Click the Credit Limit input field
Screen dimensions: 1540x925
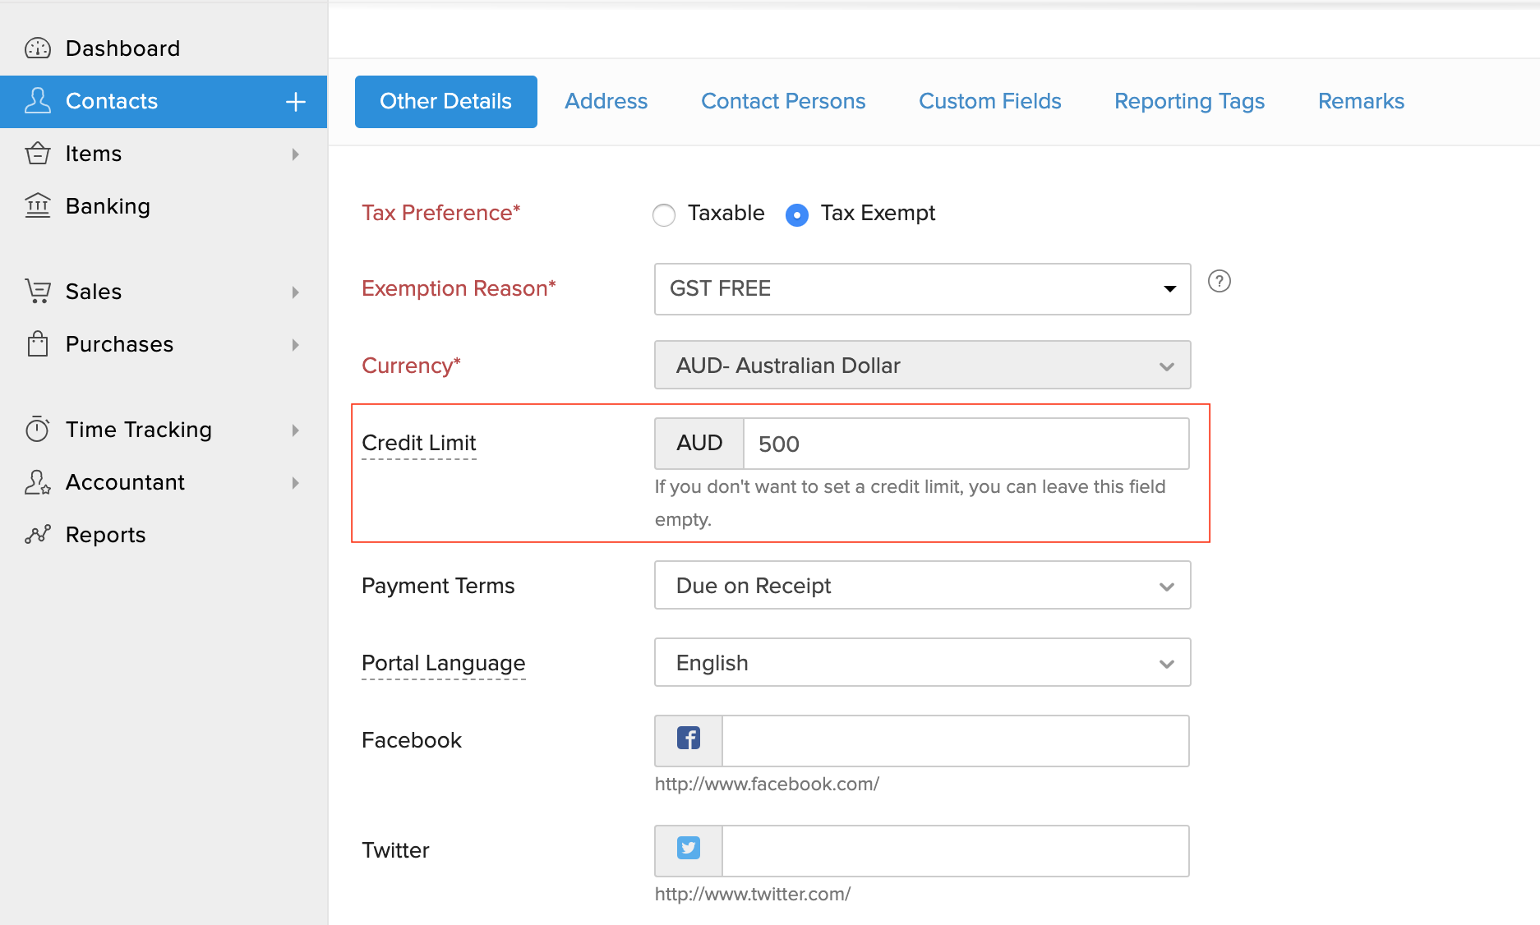966,444
